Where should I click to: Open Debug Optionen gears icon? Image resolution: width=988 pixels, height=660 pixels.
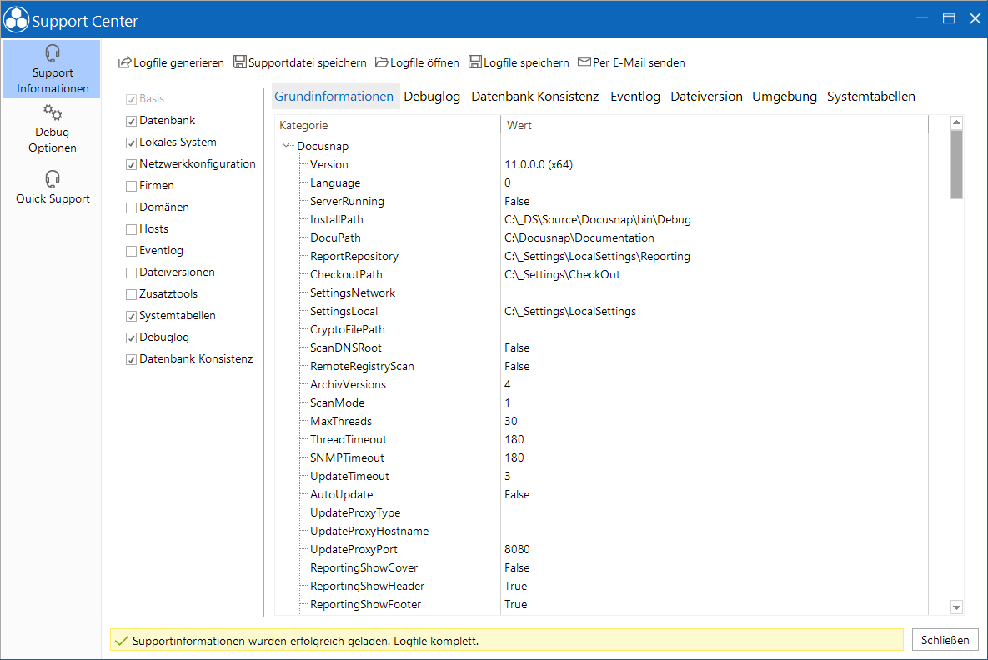(53, 113)
